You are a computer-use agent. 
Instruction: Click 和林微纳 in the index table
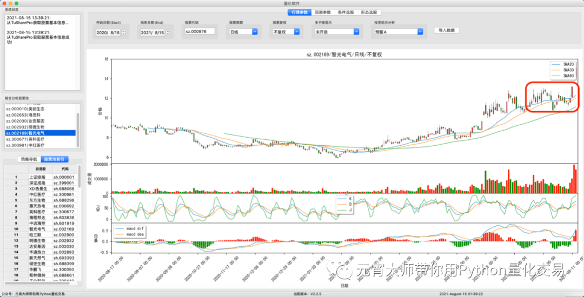point(40,275)
